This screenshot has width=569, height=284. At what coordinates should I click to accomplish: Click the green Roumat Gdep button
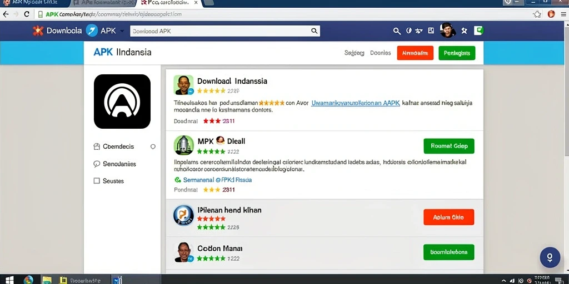pyautogui.click(x=449, y=146)
